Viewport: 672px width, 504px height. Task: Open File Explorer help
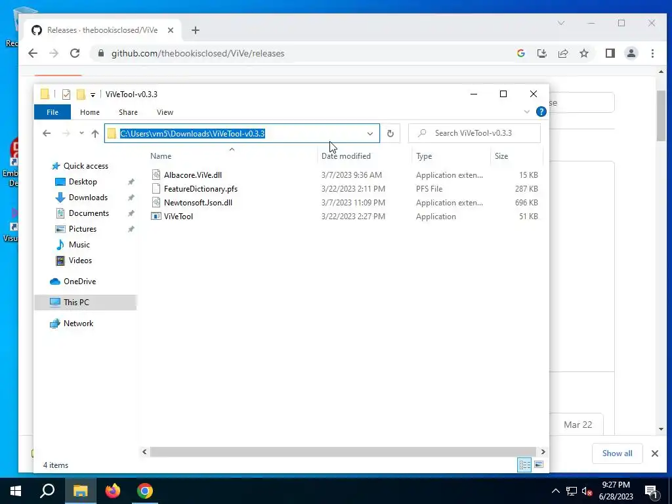541,112
